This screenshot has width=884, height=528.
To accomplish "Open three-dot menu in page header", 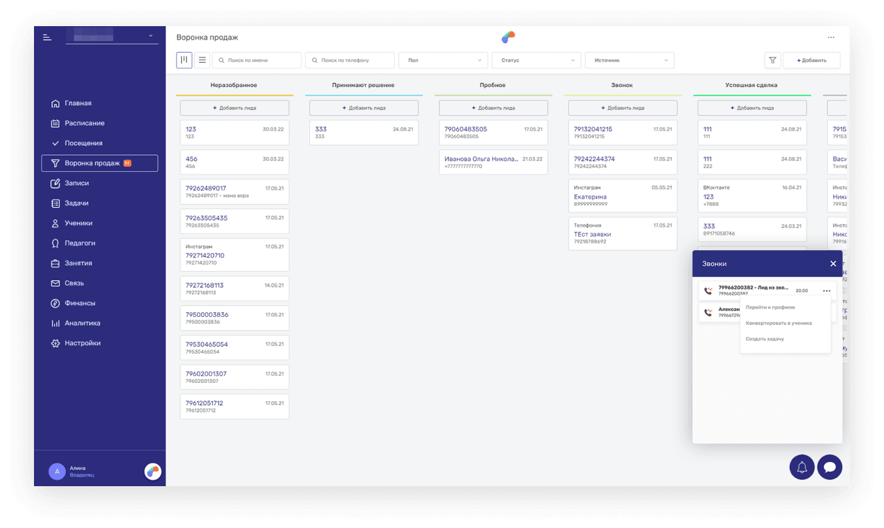I will (x=831, y=38).
